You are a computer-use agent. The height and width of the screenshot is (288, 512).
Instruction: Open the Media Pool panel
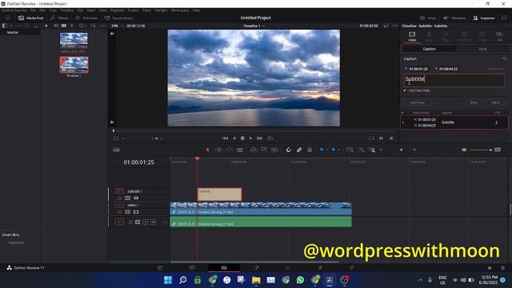[30, 18]
